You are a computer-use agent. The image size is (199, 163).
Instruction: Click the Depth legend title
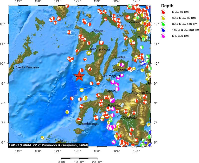pos(167,6)
